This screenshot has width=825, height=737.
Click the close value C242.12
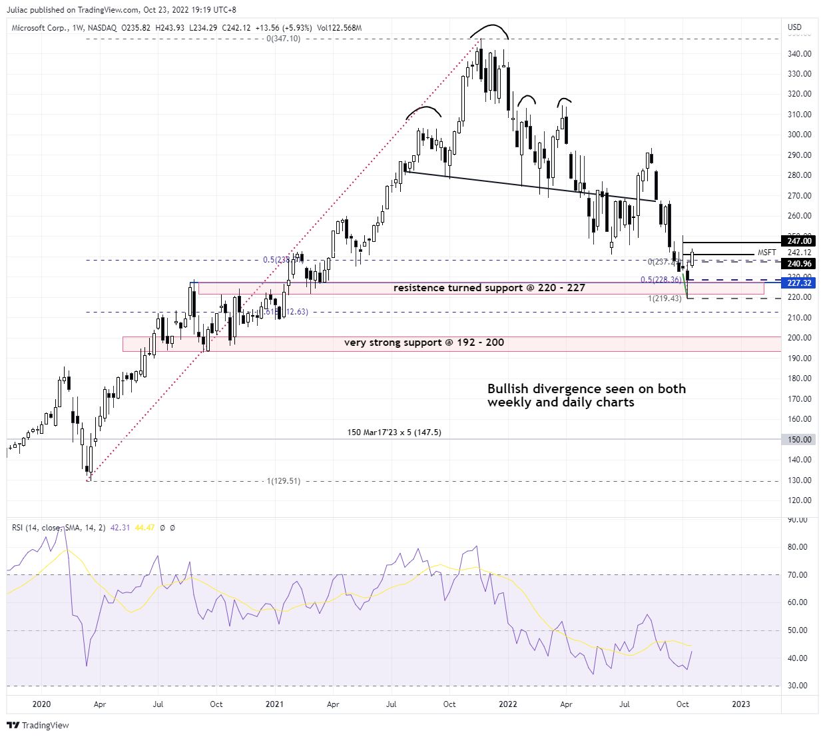[x=236, y=28]
